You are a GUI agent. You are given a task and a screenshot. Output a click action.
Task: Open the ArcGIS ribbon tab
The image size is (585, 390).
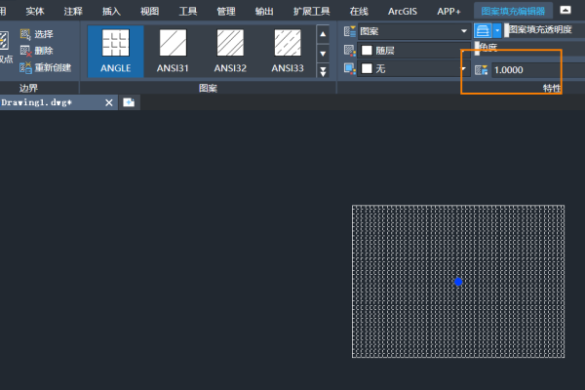402,11
